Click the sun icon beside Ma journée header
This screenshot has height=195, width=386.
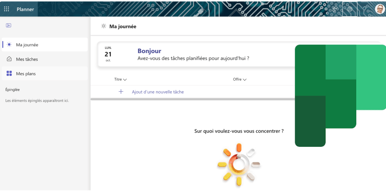tap(104, 26)
